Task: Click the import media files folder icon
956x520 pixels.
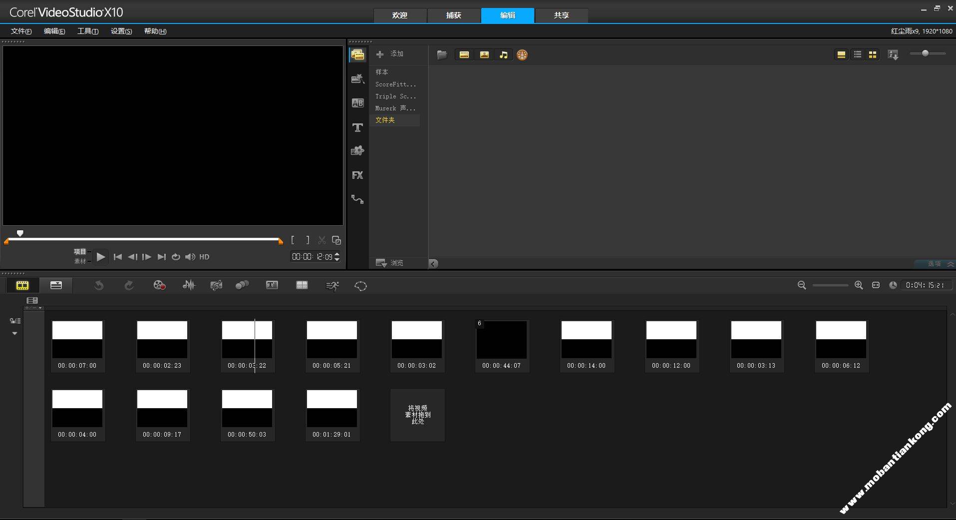Action: pyautogui.click(x=442, y=55)
